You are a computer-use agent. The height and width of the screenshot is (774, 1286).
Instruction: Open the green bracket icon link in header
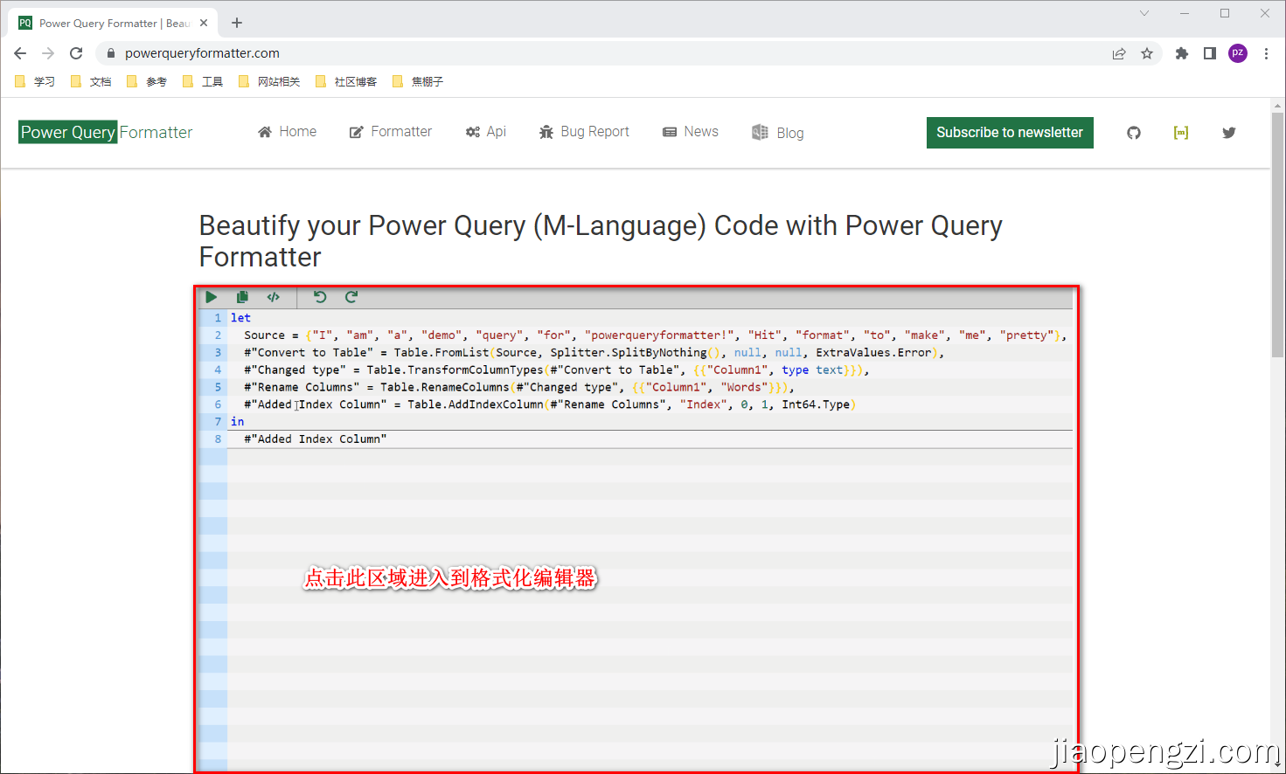point(1181,133)
